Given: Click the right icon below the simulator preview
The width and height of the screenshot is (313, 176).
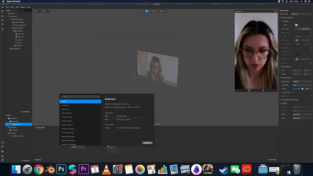Looking at the screenshot, I should pos(263,90).
